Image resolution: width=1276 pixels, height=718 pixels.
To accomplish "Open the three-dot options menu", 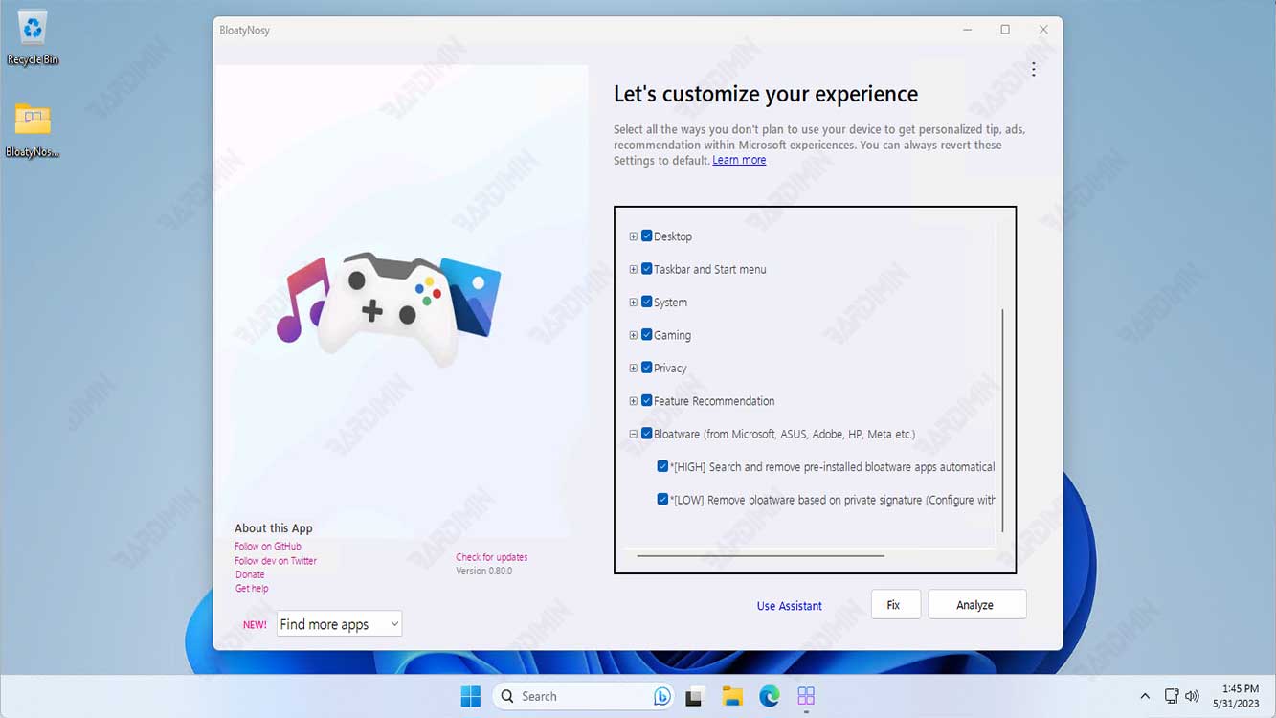I will pos(1033,69).
